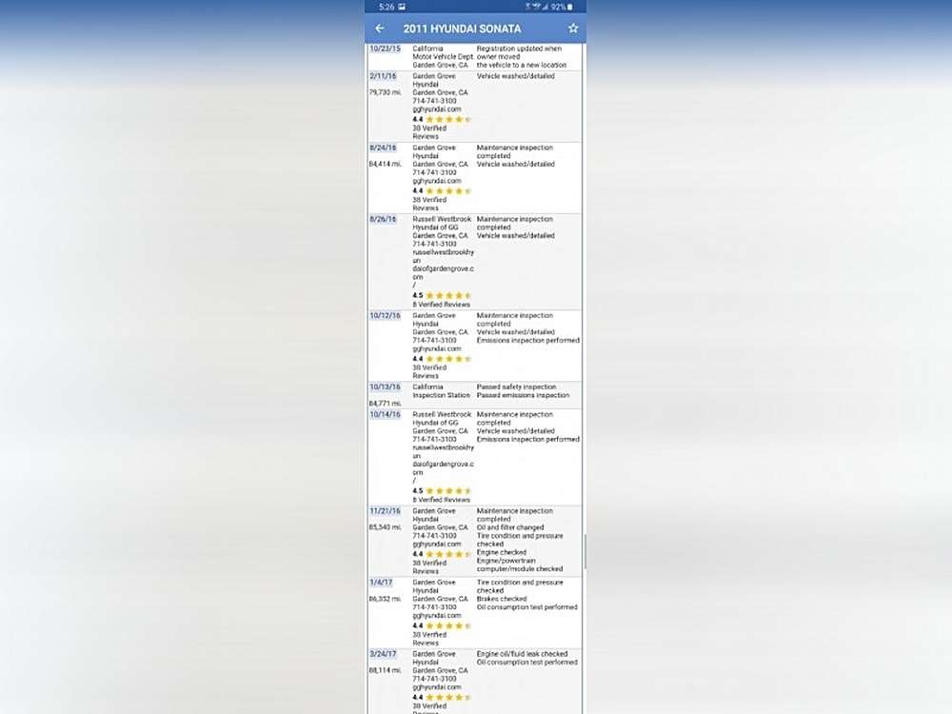
Task: Open gghyundai.com link in the 10/12/16 entry
Action: (437, 349)
